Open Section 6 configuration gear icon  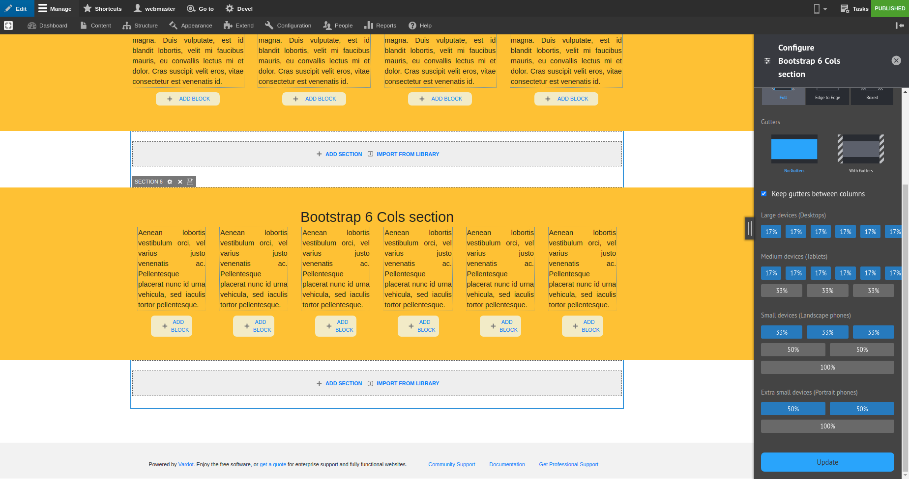(170, 182)
